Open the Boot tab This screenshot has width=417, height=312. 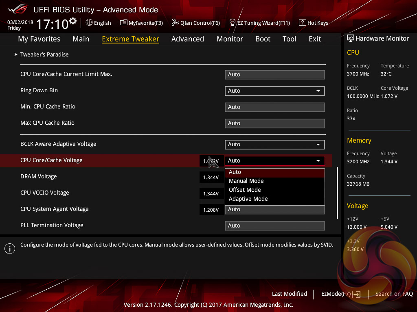tap(263, 39)
